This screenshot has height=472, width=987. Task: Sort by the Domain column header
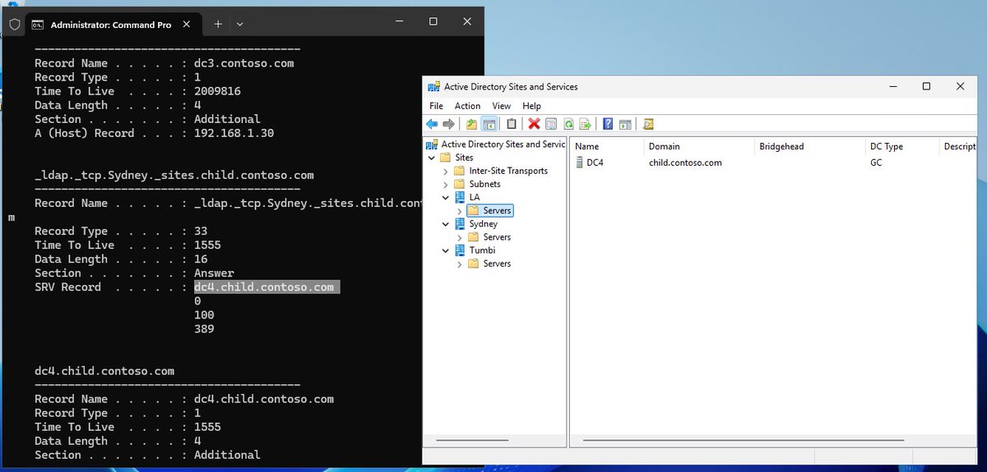[699, 146]
